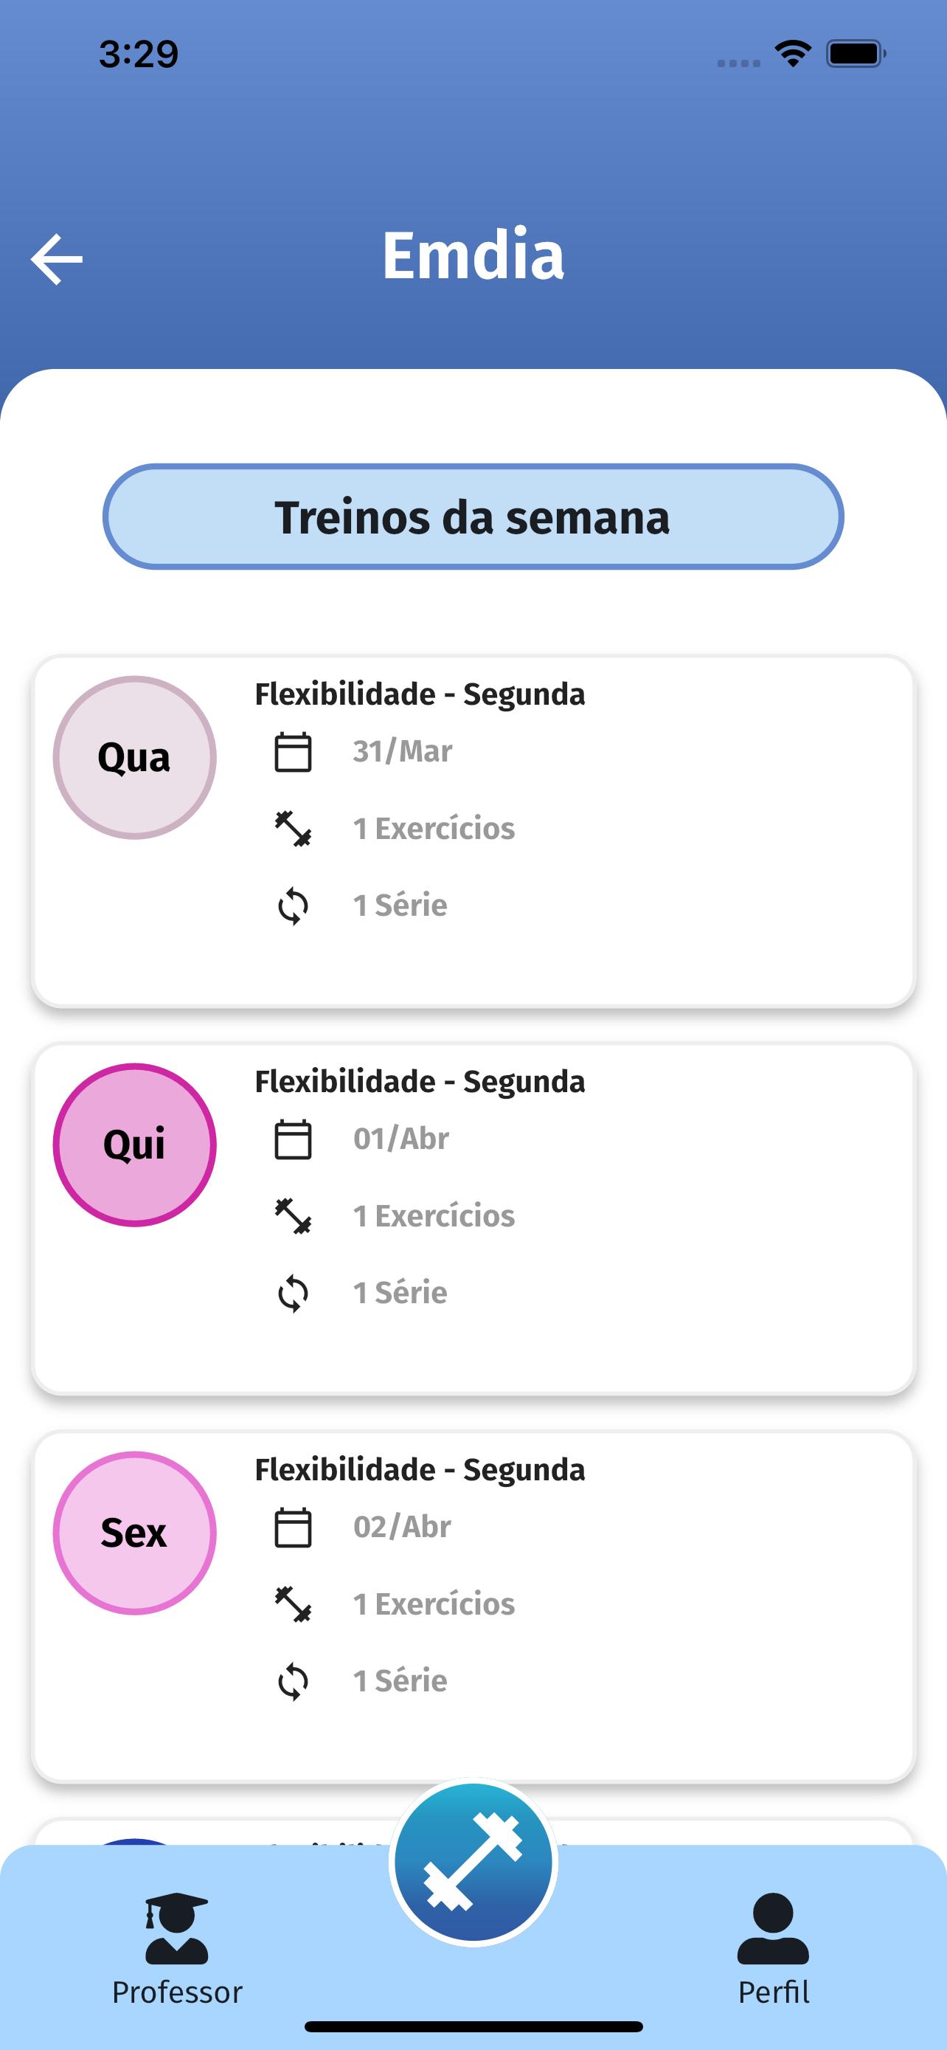Select the Qui day circle

(134, 1145)
